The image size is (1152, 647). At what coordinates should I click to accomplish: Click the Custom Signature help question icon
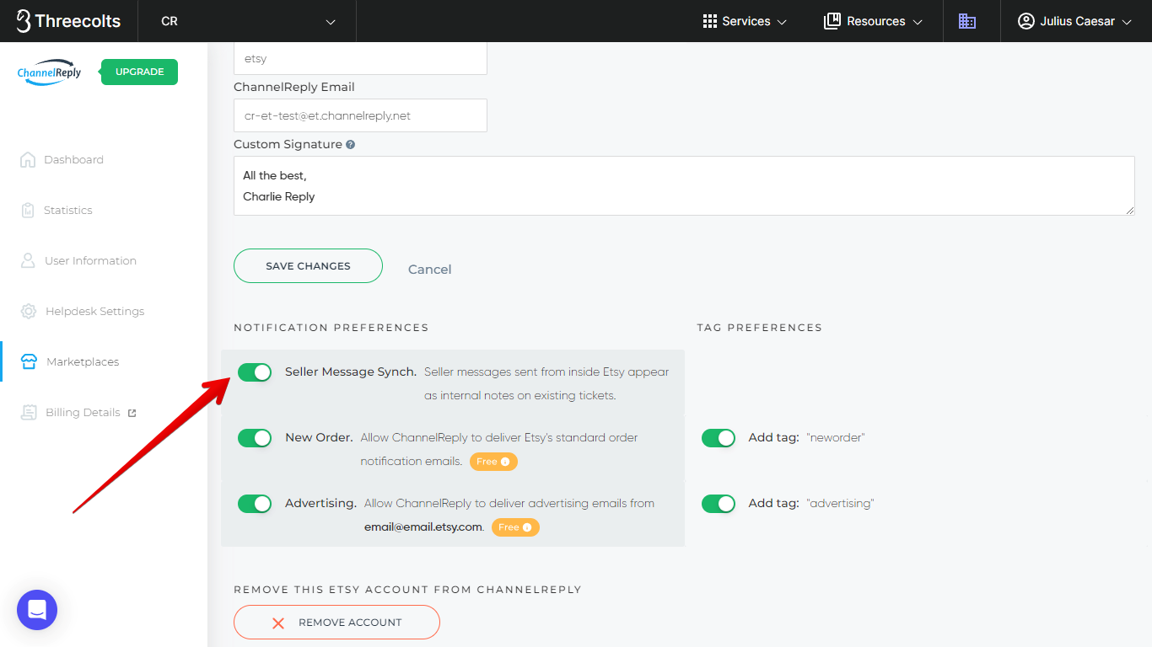350,144
